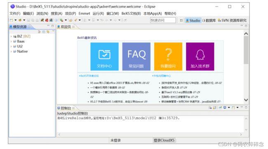Click the Collapse All icon in 模型资源 panel
268x149 pixels.
pos(44,32)
